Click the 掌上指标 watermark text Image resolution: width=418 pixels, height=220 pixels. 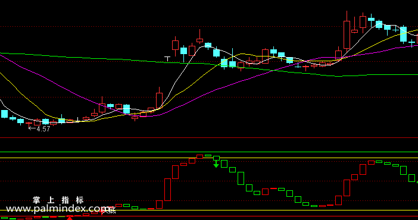point(58,200)
